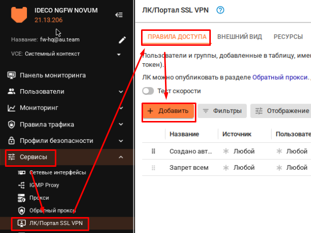Click the Обратный прокси shield icon
The image size is (311, 233).
tap(21, 210)
